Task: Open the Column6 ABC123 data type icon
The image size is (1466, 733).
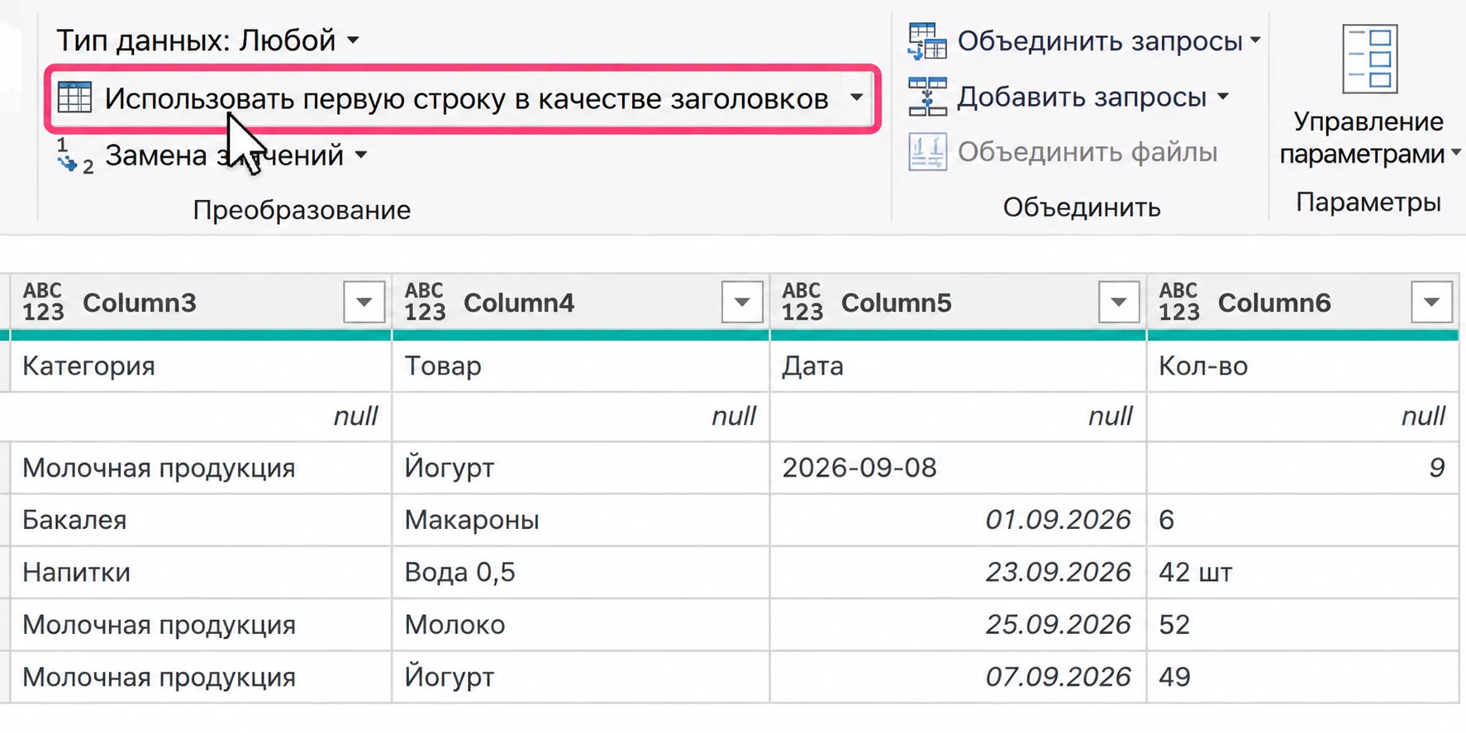Action: pyautogui.click(x=1179, y=302)
